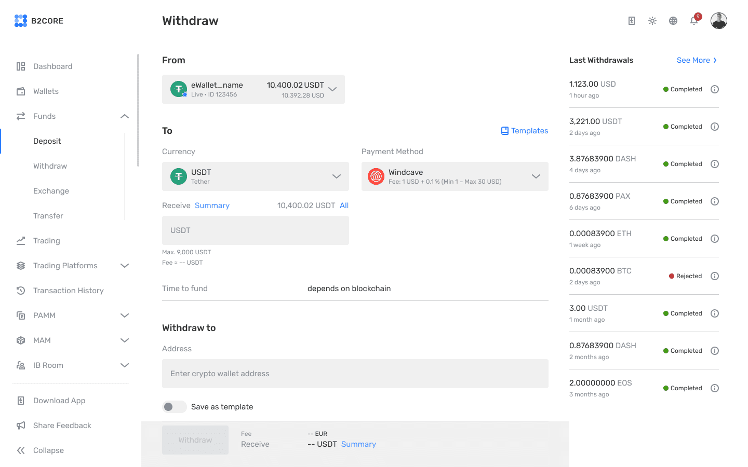Show info for 0.00083900 ETH withdrawal
This screenshot has height=467, width=748.
715,239
